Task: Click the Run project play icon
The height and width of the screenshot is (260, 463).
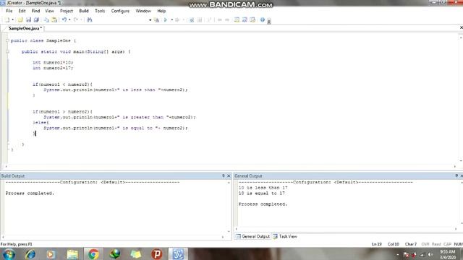Action: (166, 19)
